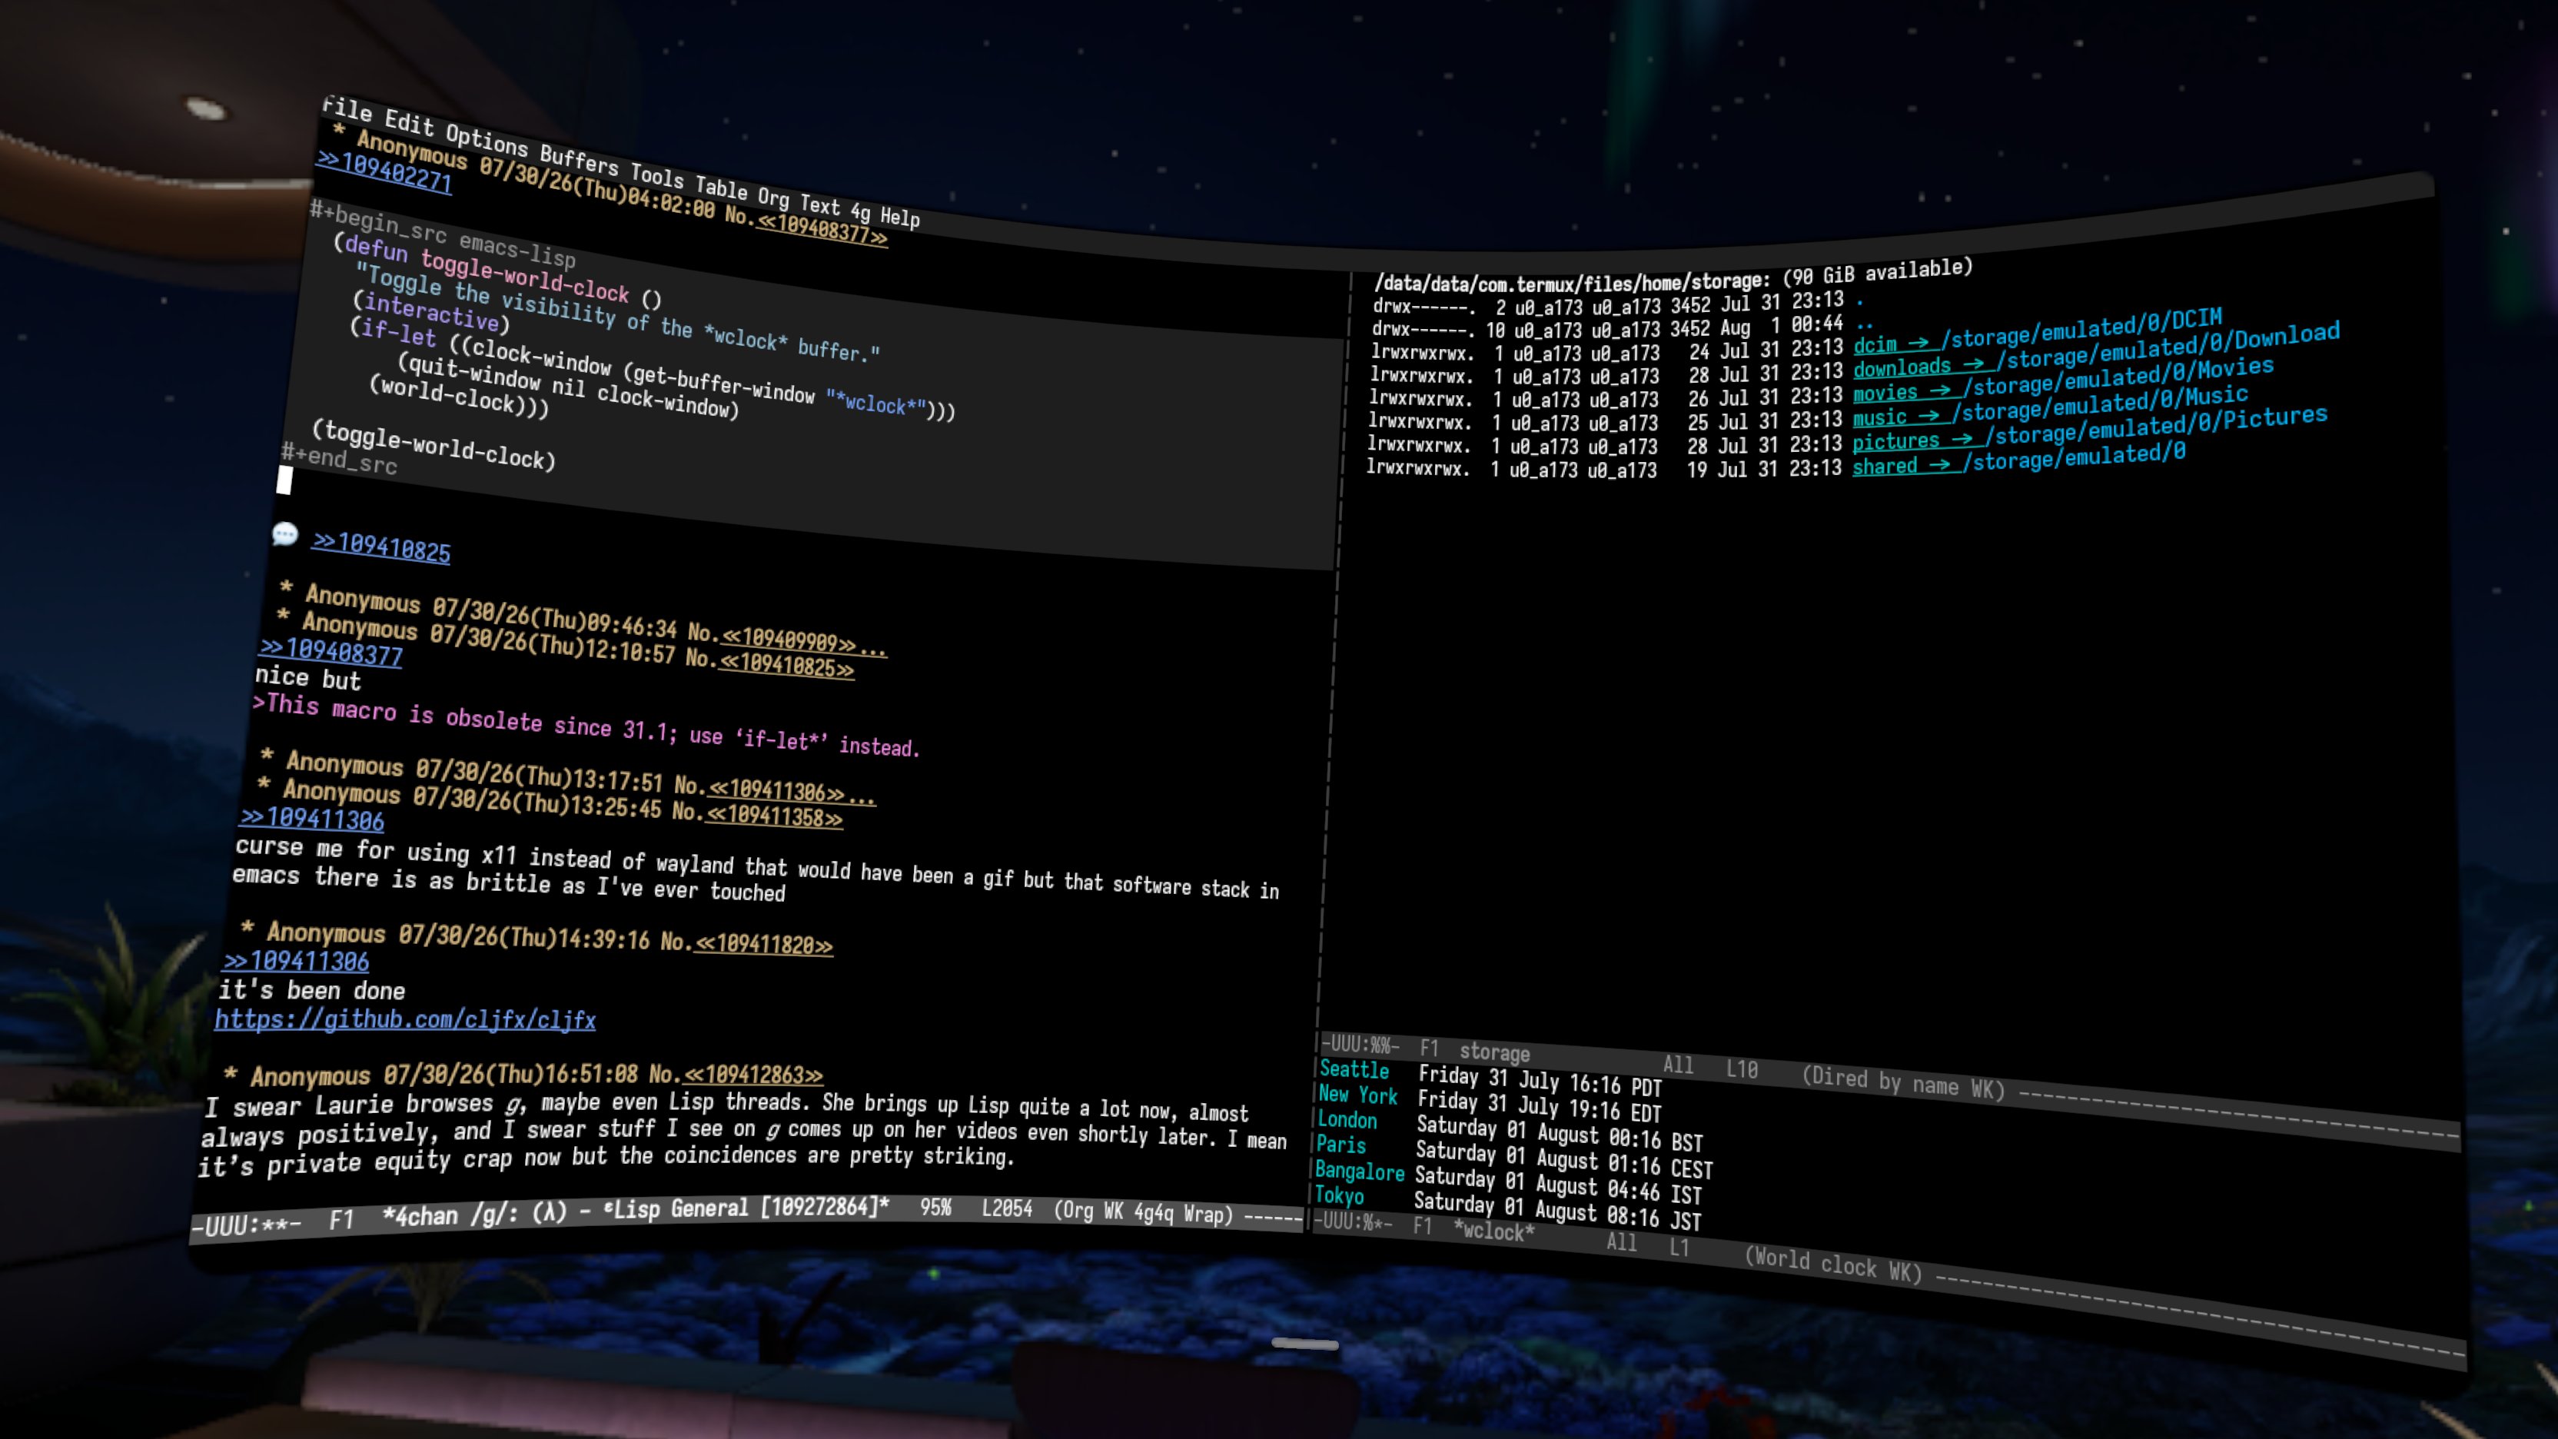Follow the >>109411306 quote above "curse me for"

point(312,819)
